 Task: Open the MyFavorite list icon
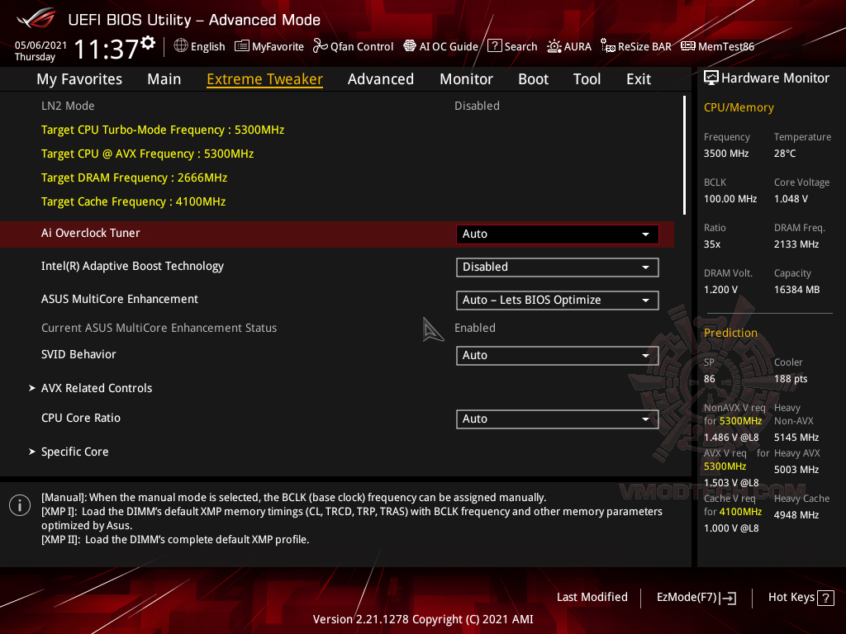tap(242, 46)
